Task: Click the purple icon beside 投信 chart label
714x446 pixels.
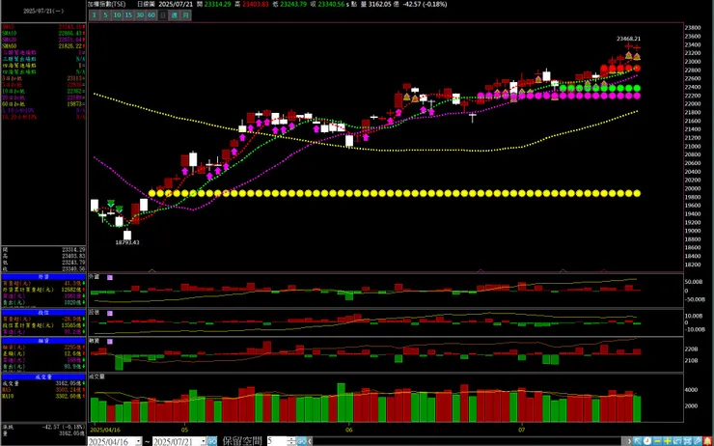Action: click(110, 313)
